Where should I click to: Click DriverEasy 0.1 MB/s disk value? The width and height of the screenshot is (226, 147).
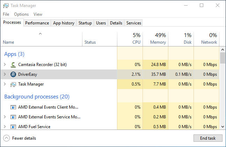pyautogui.click(x=183, y=74)
